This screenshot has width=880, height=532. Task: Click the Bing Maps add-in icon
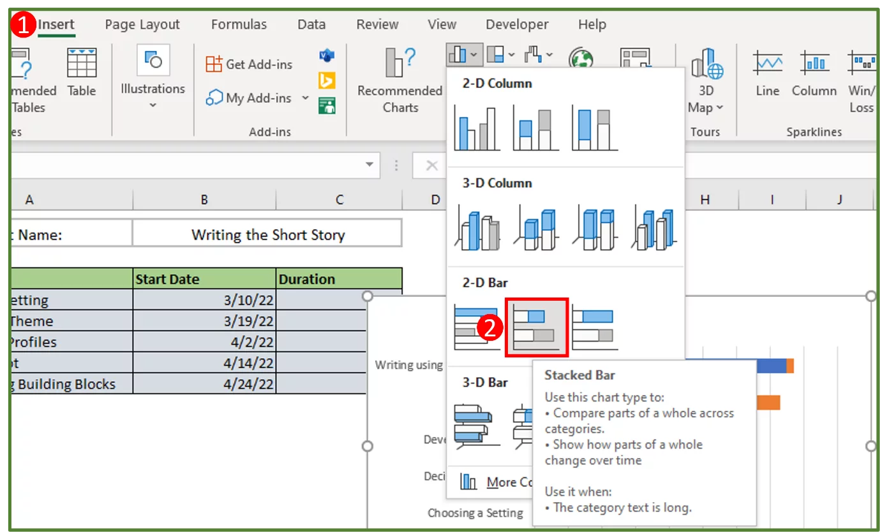coord(326,80)
